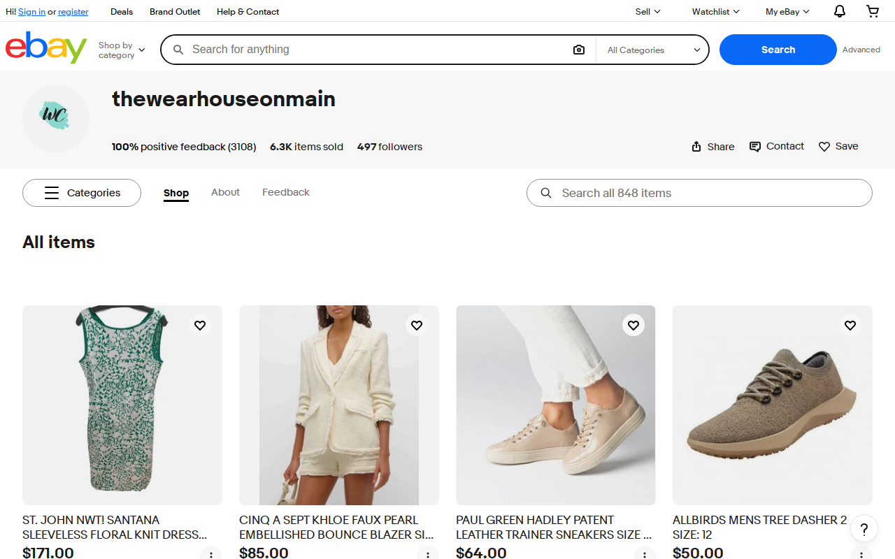
Task: Click the magnifier icon in main search bar
Action: 178,50
